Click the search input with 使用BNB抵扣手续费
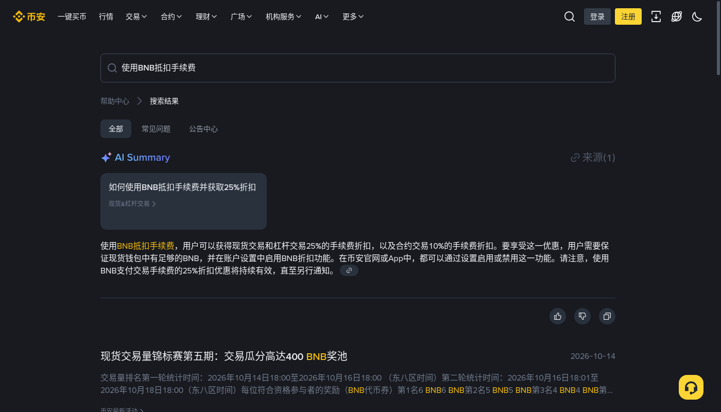This screenshot has height=412, width=721. pos(358,68)
